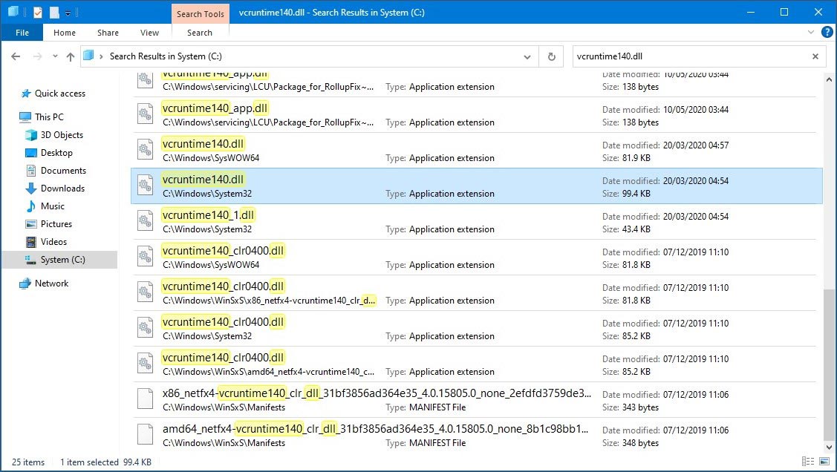Open the Recent locations dropdown arrow
Image resolution: width=837 pixels, height=472 pixels.
[54, 56]
